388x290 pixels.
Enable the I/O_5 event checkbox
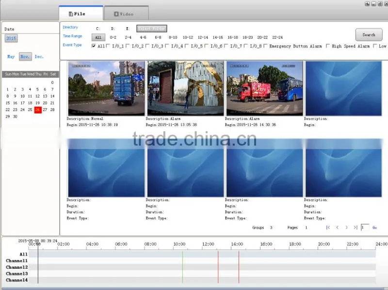[187, 46]
